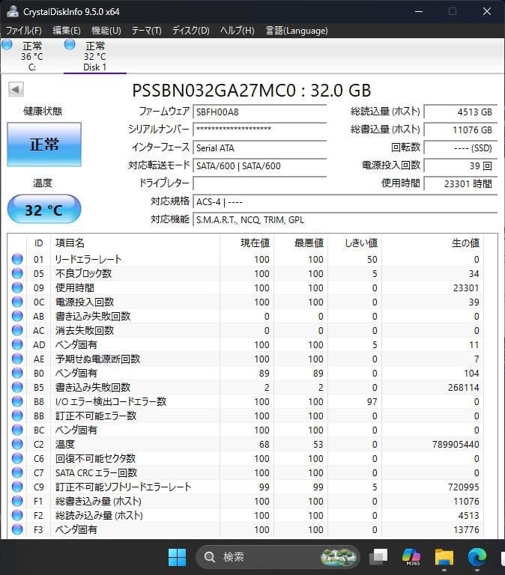Open the ディスク(D) menu
This screenshot has height=575, width=505.
coord(190,31)
